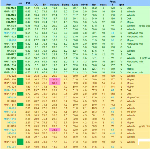This screenshot has width=150, height=149.
Task: Select the Ignit column header
Action: click(x=121, y=4)
